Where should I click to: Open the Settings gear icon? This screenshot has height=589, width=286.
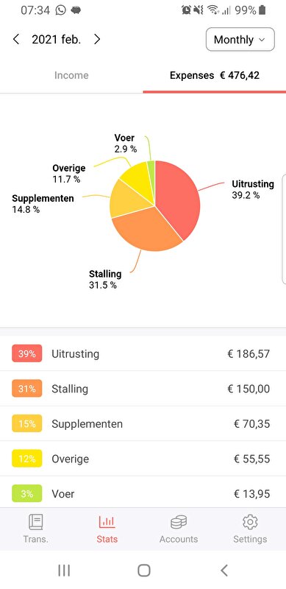(x=250, y=522)
